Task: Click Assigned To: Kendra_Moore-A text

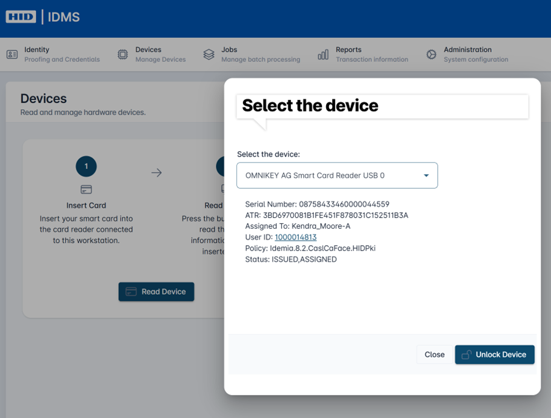Action: point(298,226)
